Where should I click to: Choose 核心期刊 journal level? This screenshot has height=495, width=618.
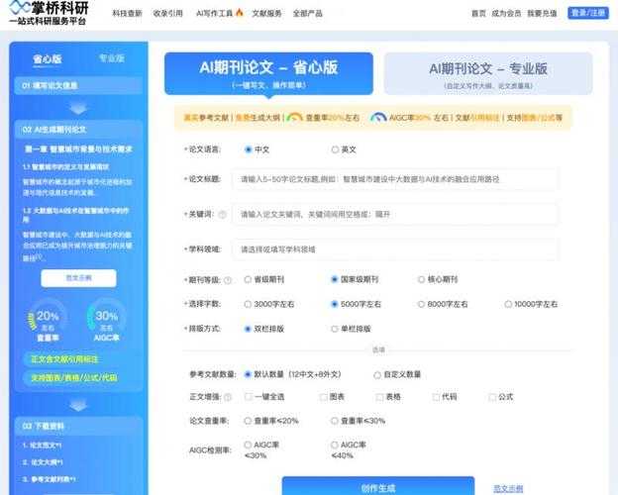(421, 279)
